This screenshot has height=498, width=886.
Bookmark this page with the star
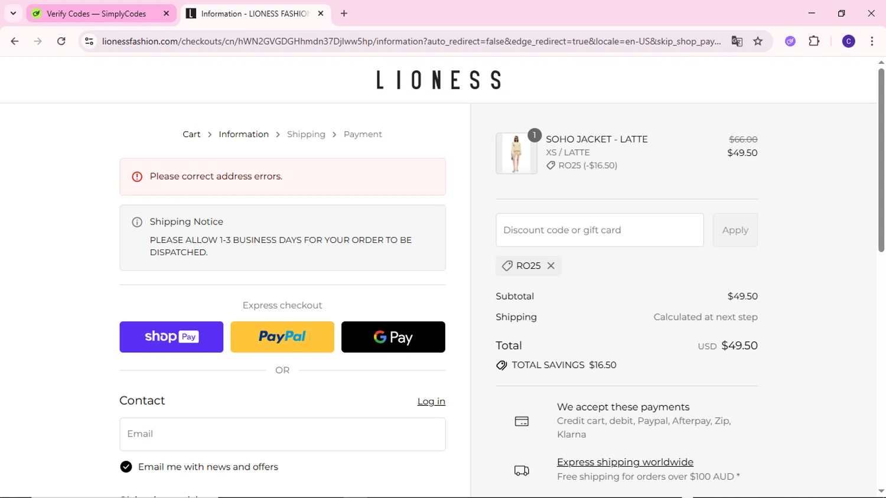point(758,41)
